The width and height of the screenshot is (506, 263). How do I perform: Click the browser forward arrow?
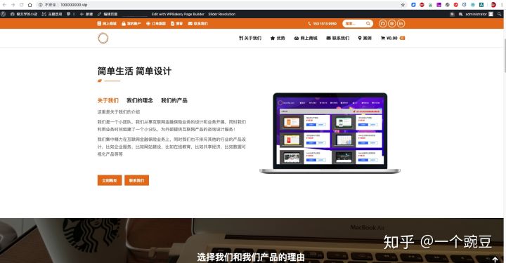coord(13,5)
